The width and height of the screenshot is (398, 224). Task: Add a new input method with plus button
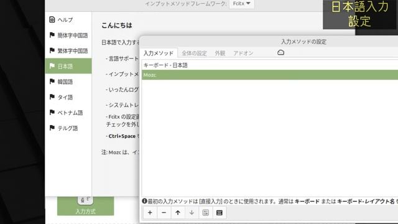pyautogui.click(x=150, y=213)
